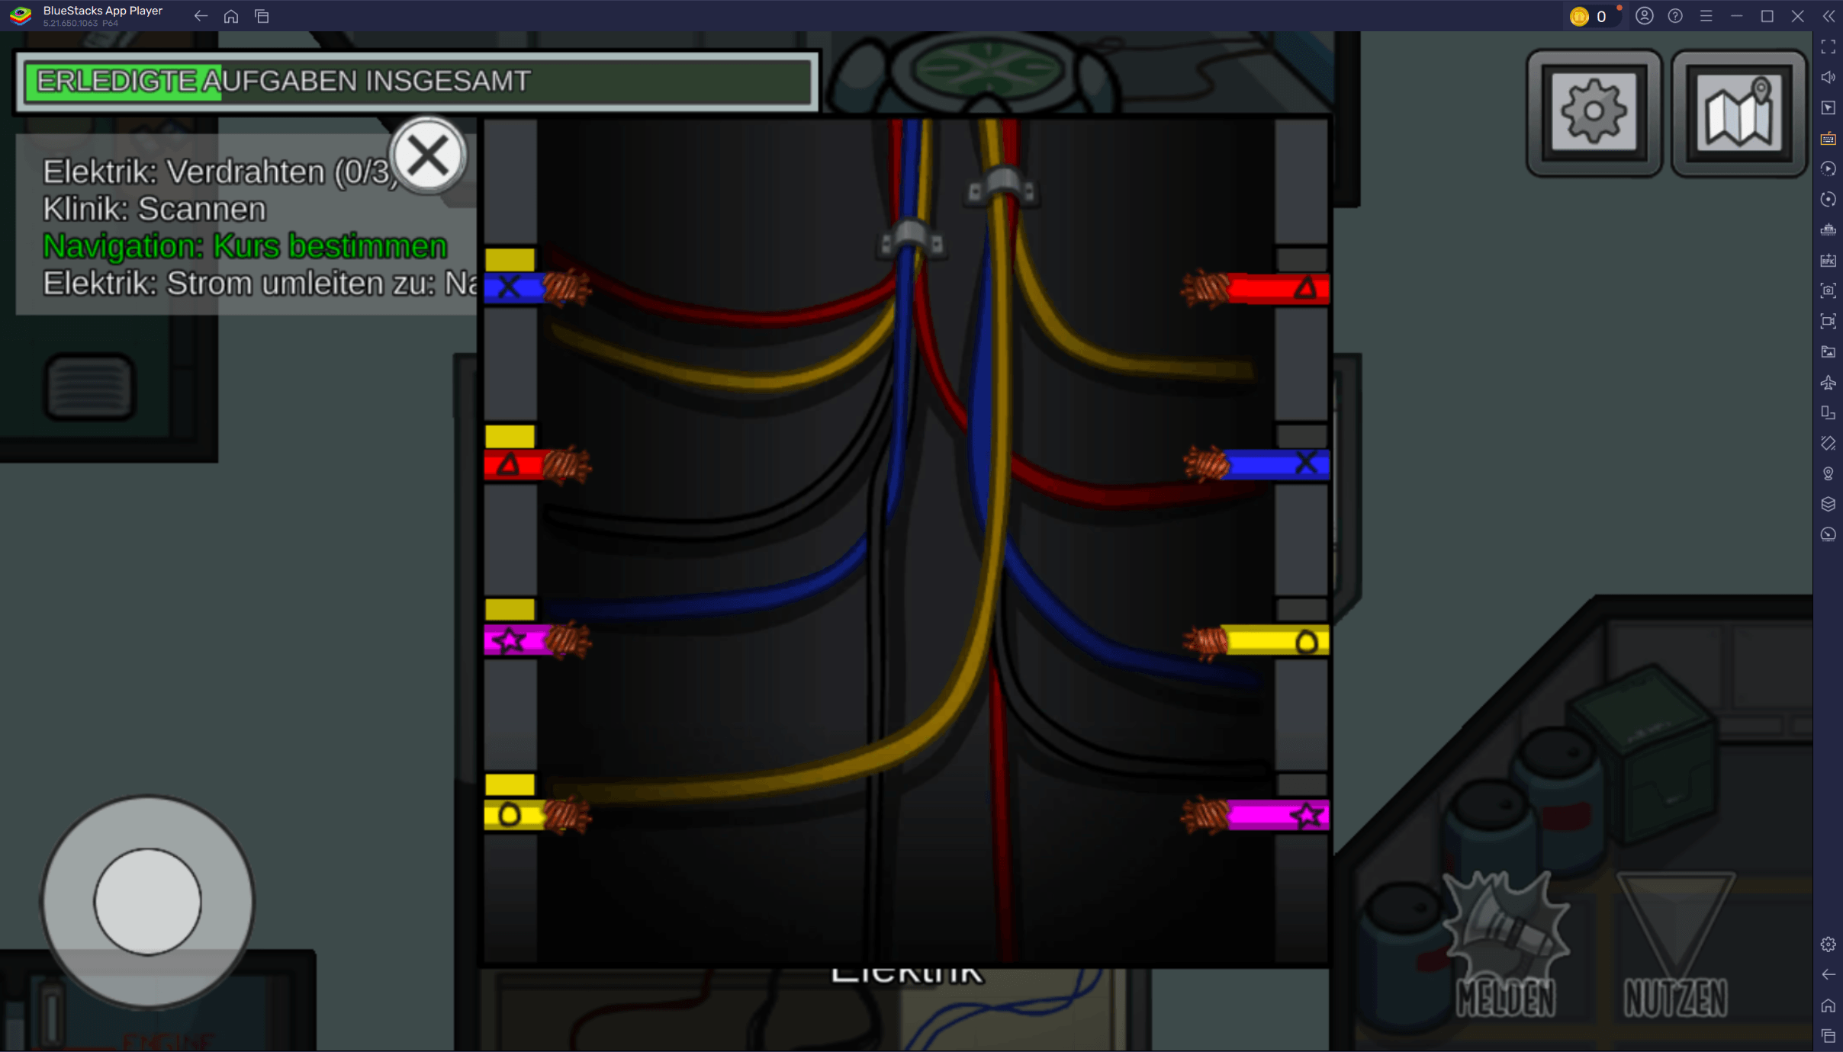This screenshot has width=1843, height=1052.
Task: Open multi-instance manager layers icon
Action: pos(1829,504)
